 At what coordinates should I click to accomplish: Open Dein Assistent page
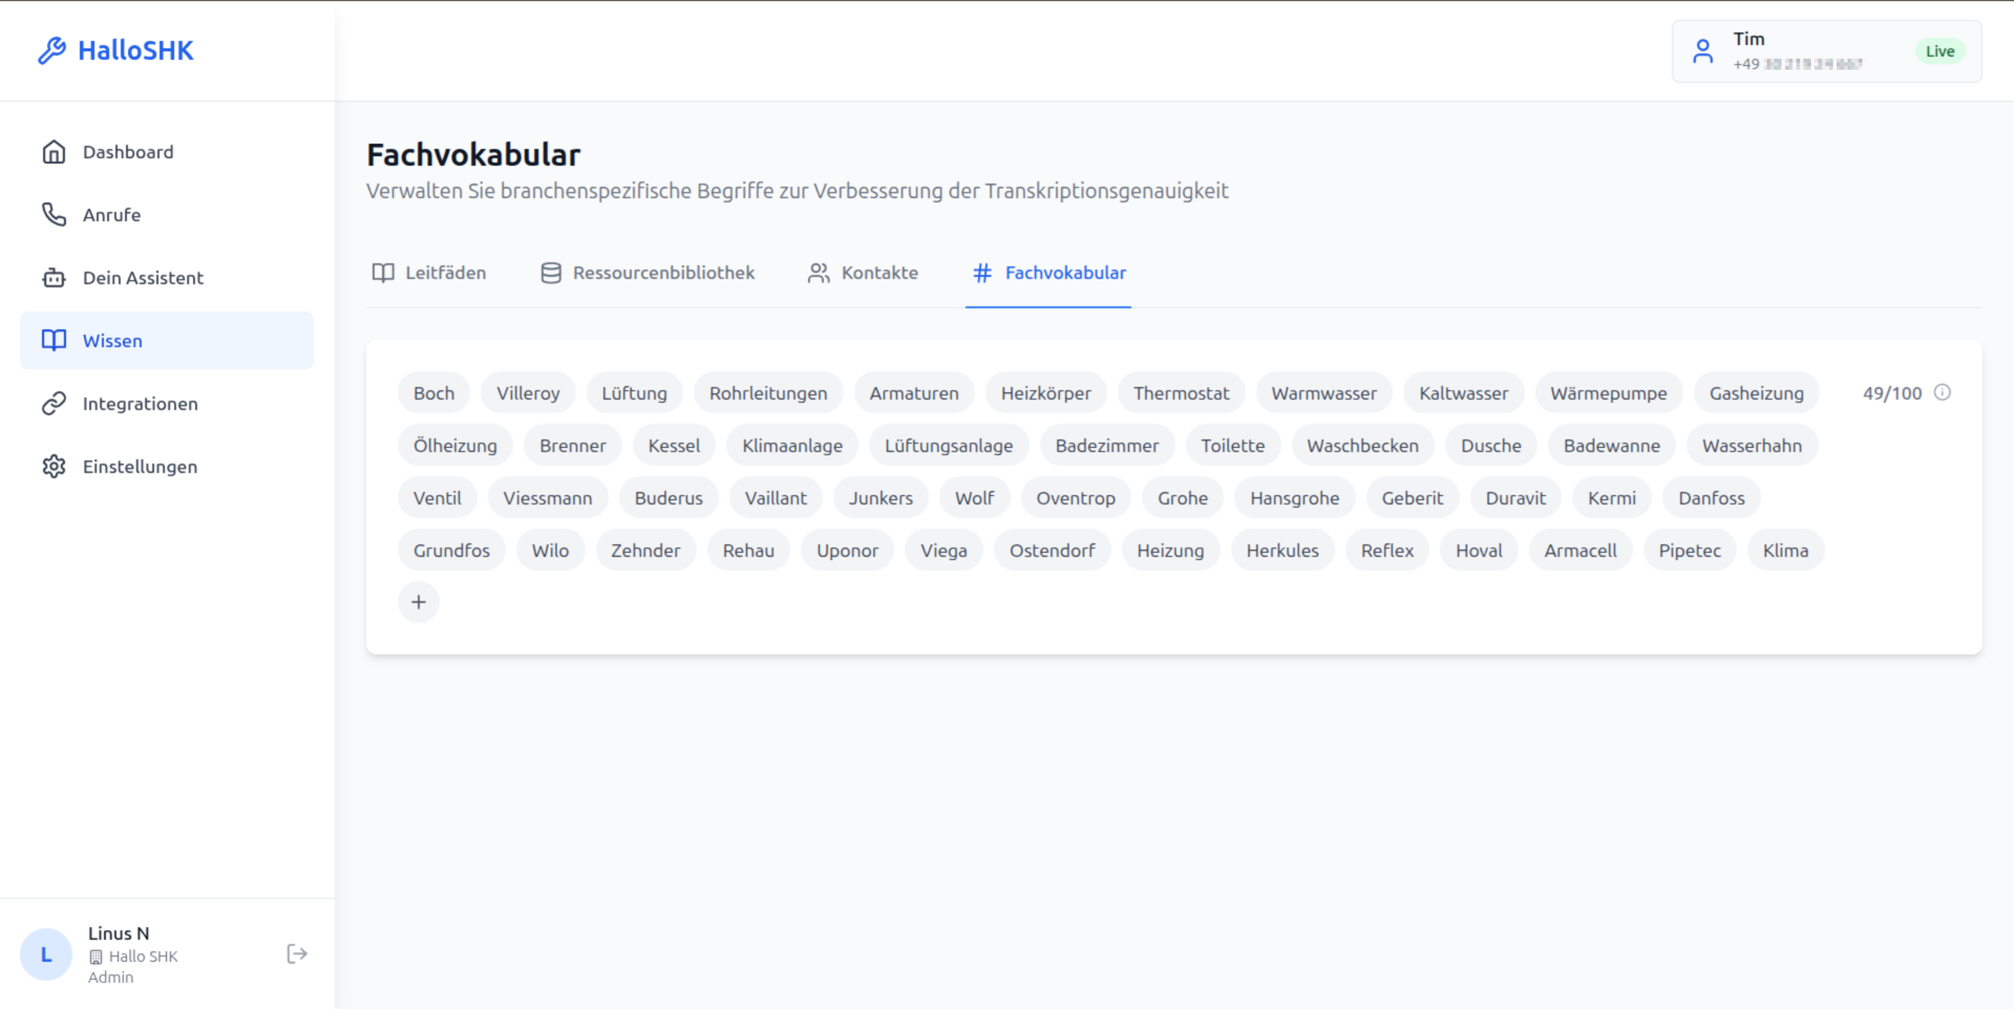tap(166, 277)
